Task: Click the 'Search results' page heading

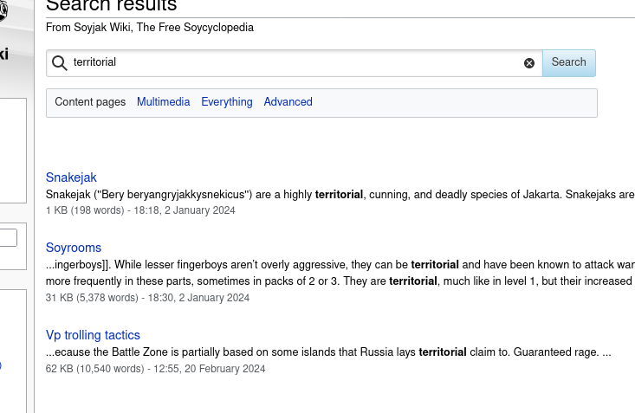Action: click(111, 5)
